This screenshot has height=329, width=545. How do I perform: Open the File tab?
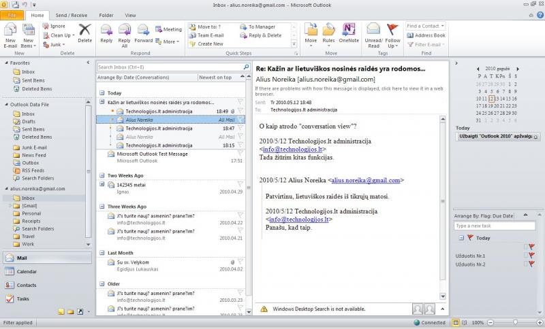click(12, 15)
